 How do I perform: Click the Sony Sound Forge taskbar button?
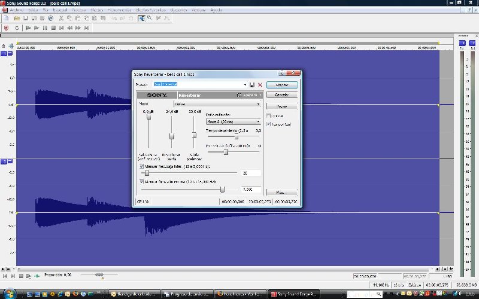point(295,294)
